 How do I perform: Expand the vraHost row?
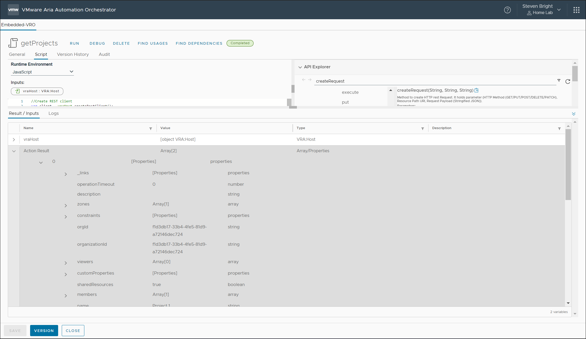point(14,140)
